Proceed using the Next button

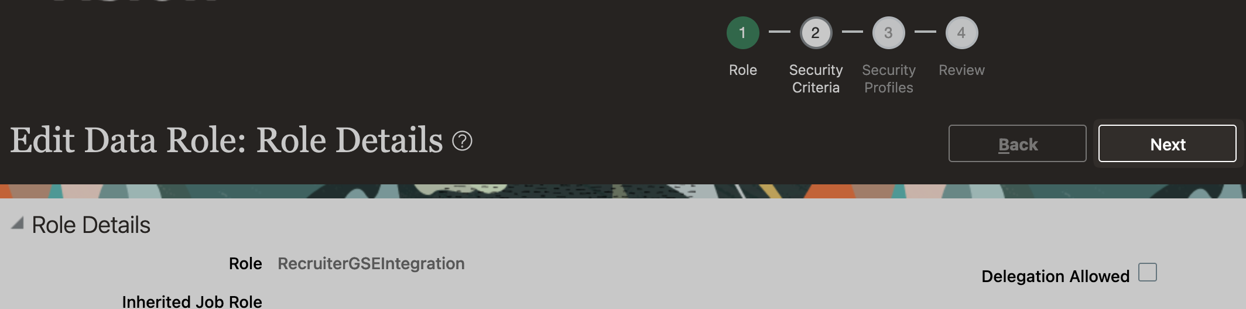click(x=1168, y=143)
